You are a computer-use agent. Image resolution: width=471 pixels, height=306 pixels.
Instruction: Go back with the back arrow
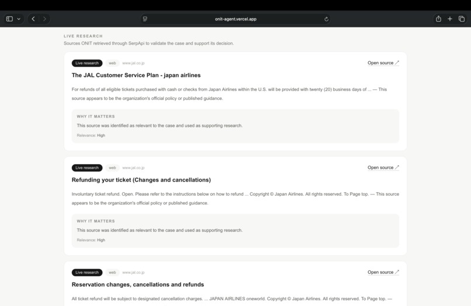tap(33, 19)
